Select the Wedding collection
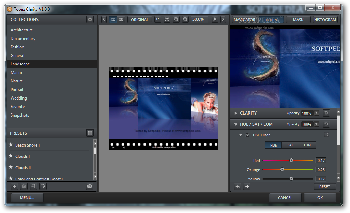The width and height of the screenshot is (350, 213). (x=52, y=98)
